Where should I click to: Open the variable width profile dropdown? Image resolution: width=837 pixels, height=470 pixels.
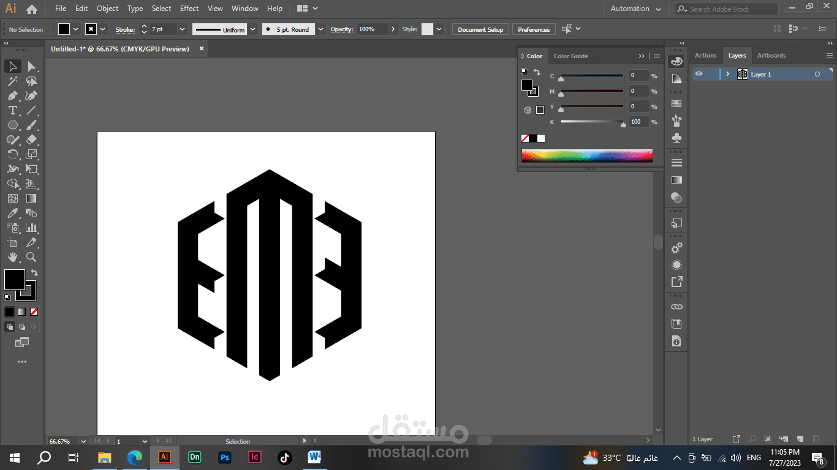click(252, 29)
